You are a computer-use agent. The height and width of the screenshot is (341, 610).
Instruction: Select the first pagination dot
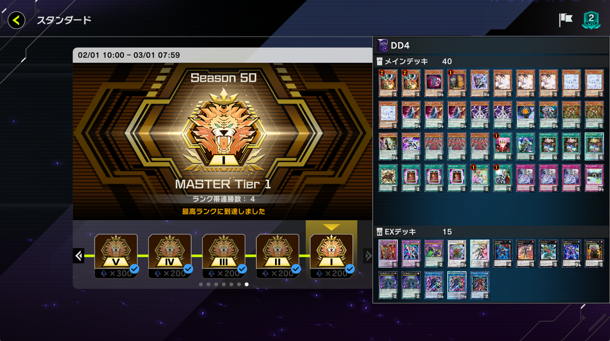pos(201,285)
